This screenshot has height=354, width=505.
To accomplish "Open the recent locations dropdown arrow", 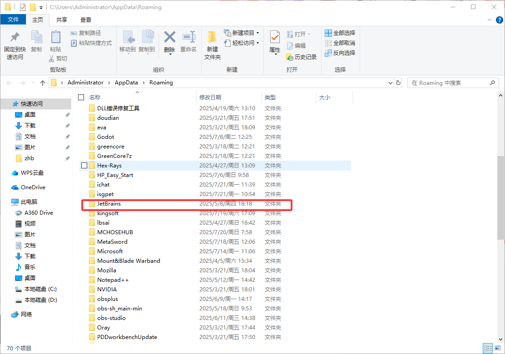I will (33, 83).
